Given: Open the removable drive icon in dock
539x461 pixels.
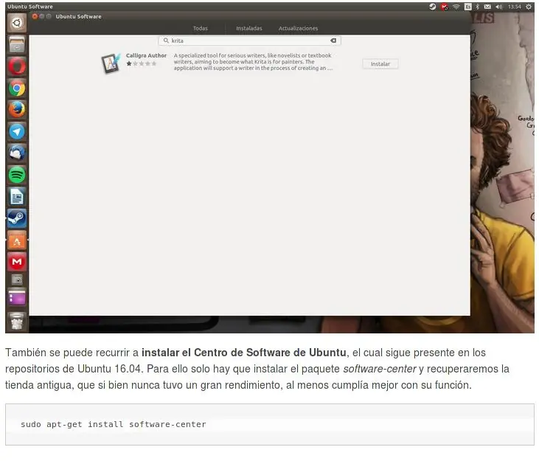Looking at the screenshot, I should point(16,280).
